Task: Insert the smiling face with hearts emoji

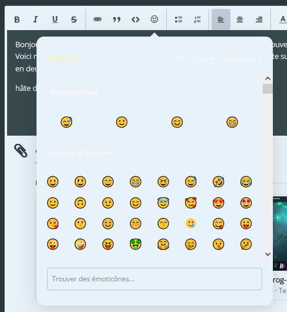Action: tap(191, 203)
